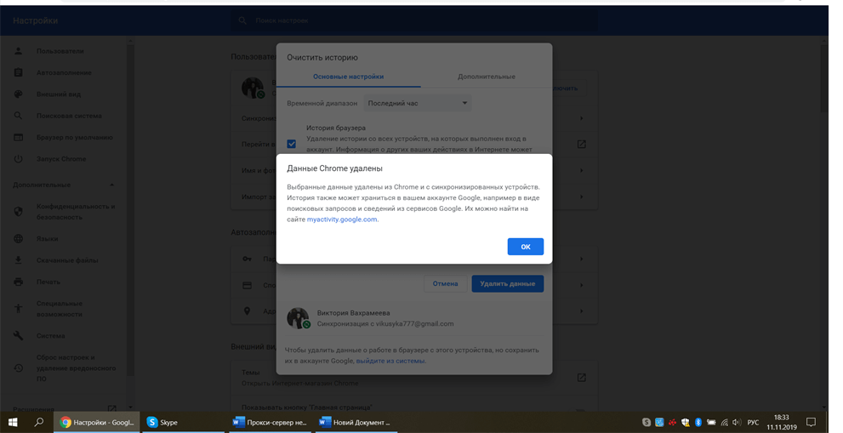Open the Последний час time range dropdown
The height and width of the screenshot is (433, 843).
coord(418,103)
